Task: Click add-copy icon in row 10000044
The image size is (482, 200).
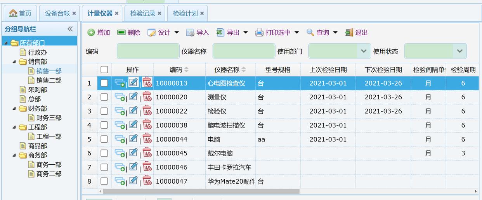Action: [120, 139]
